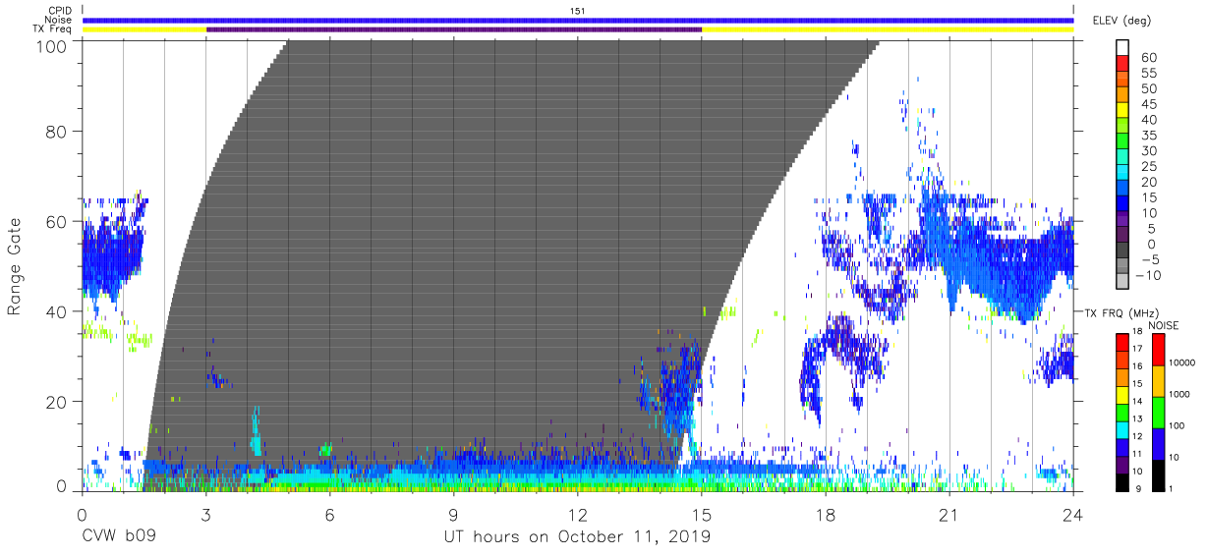
Task: Click the 12 tick label on the UT hours axis
Action: (578, 513)
